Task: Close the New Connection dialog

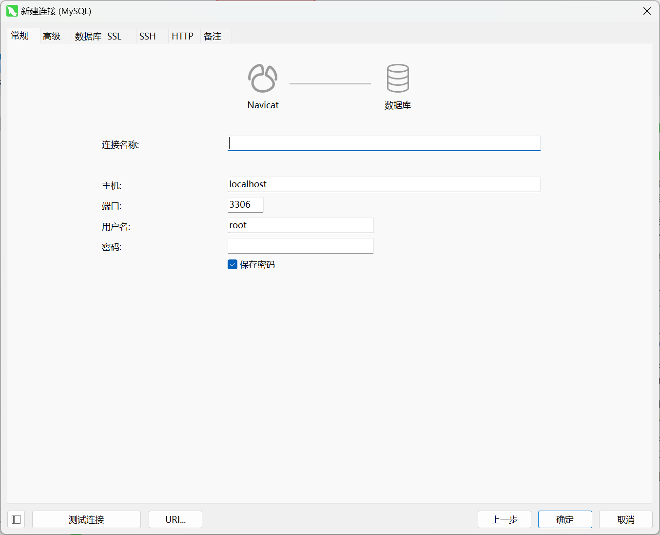Action: click(647, 11)
